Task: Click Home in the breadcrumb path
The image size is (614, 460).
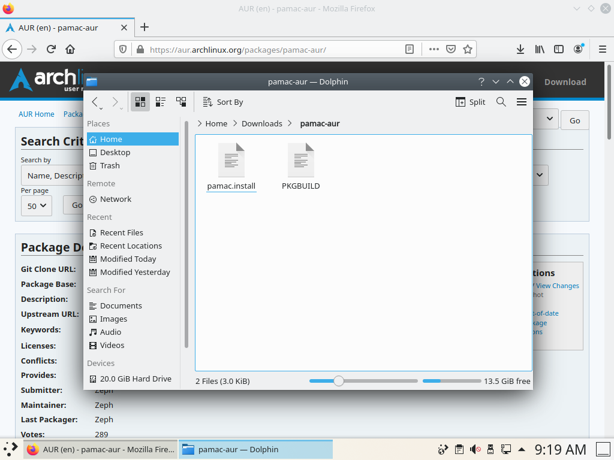Action: point(216,123)
